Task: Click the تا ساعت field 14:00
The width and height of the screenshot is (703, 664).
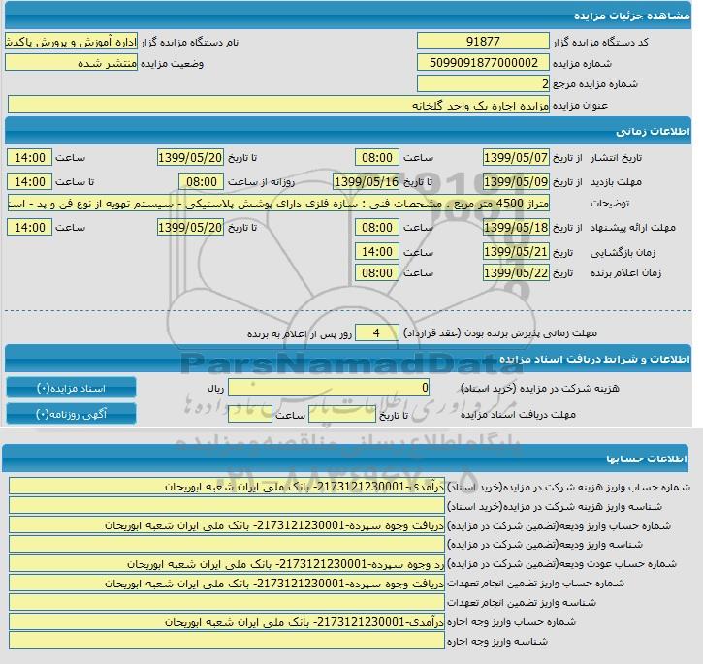Action: (x=30, y=181)
